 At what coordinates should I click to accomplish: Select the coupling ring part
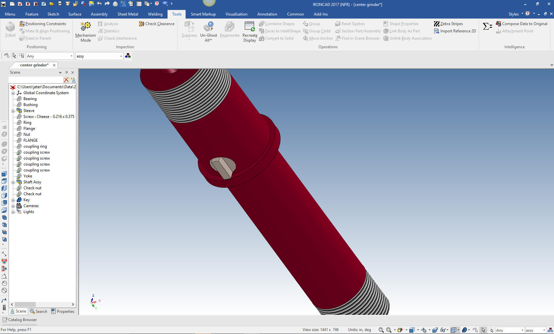[x=35, y=146]
